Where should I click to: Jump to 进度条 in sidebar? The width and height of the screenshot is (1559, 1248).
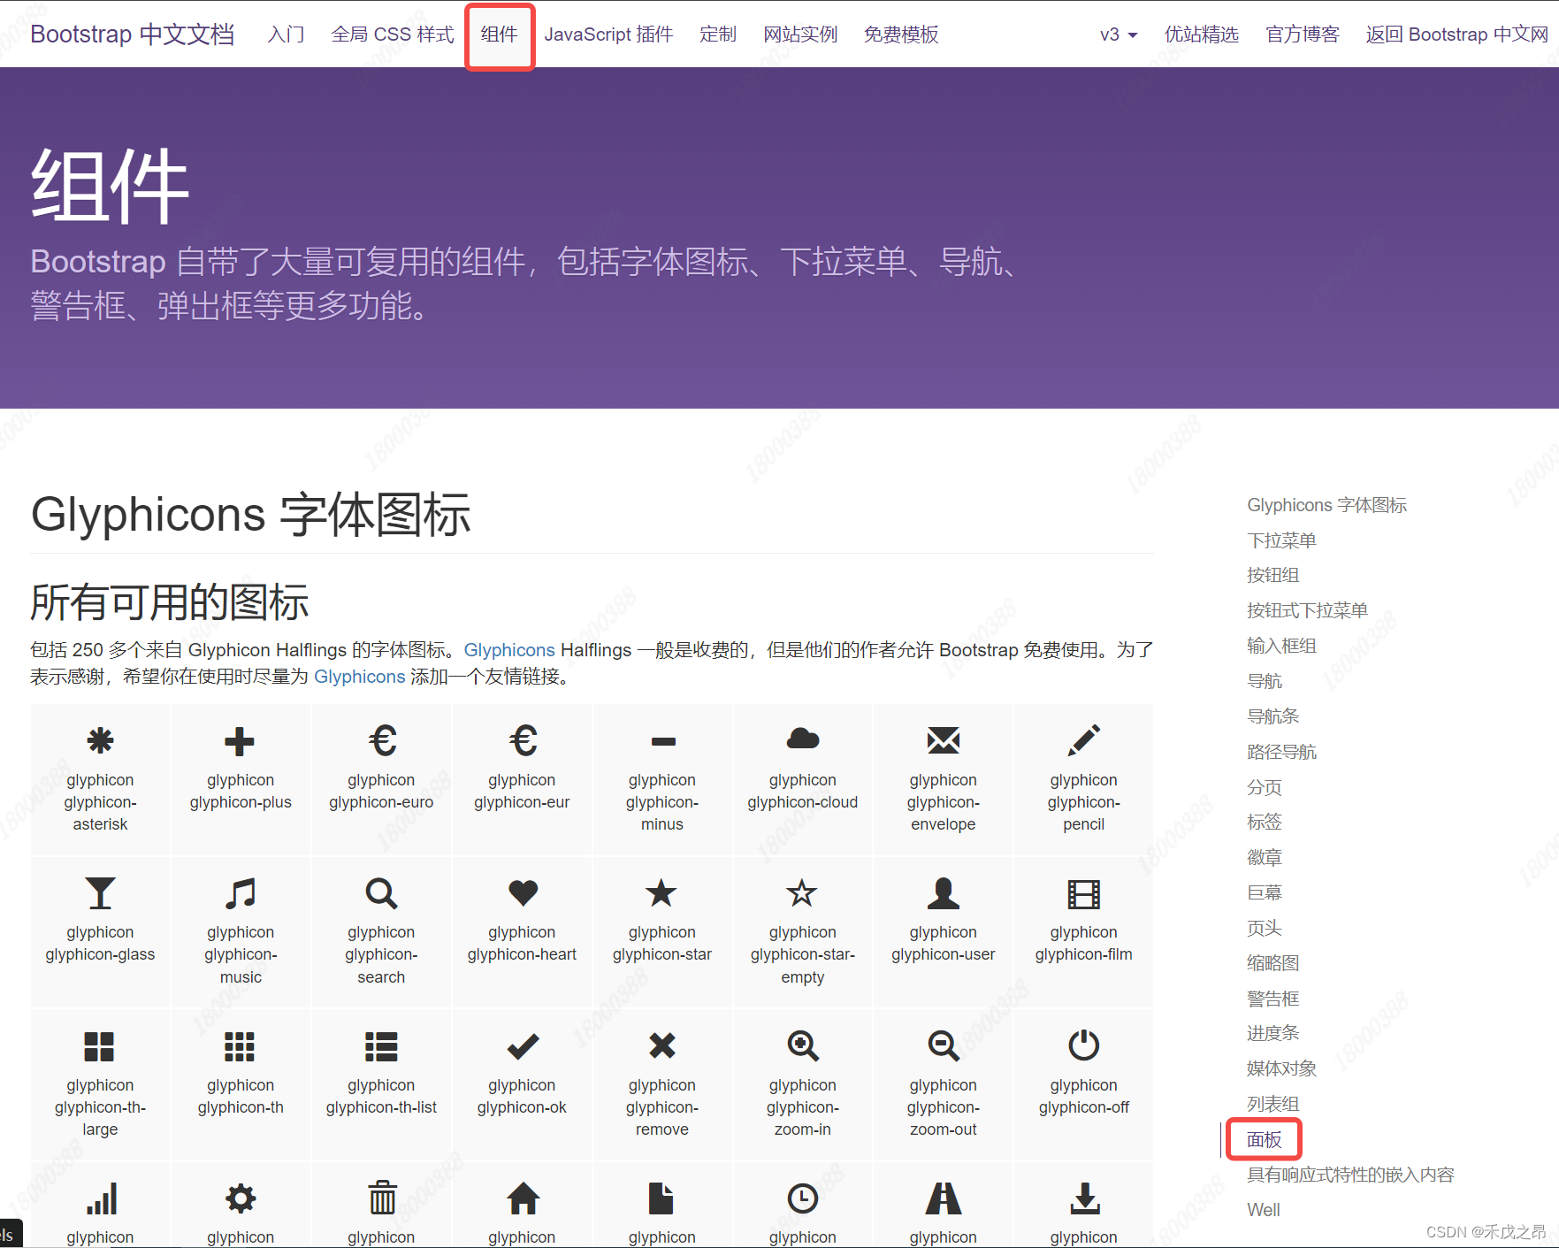click(x=1272, y=1033)
